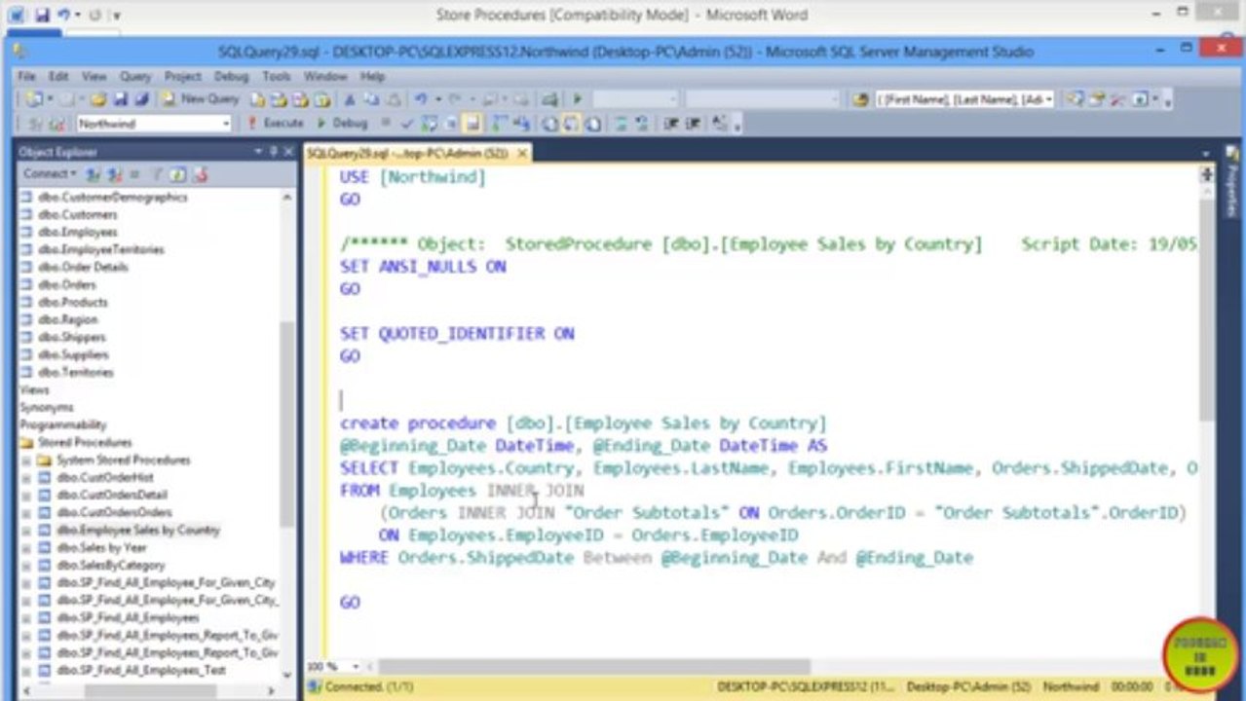This screenshot has height=701, width=1246.
Task: Click the Copy icon in the toolbar
Action: 371,99
